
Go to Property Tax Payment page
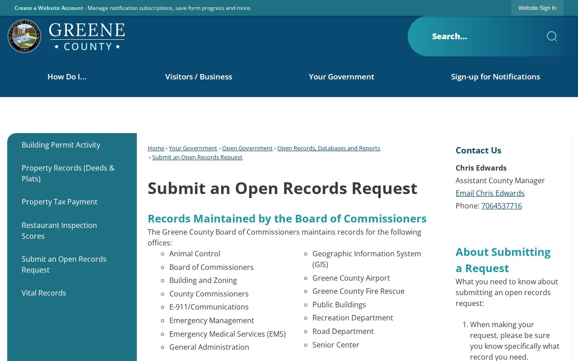click(60, 202)
